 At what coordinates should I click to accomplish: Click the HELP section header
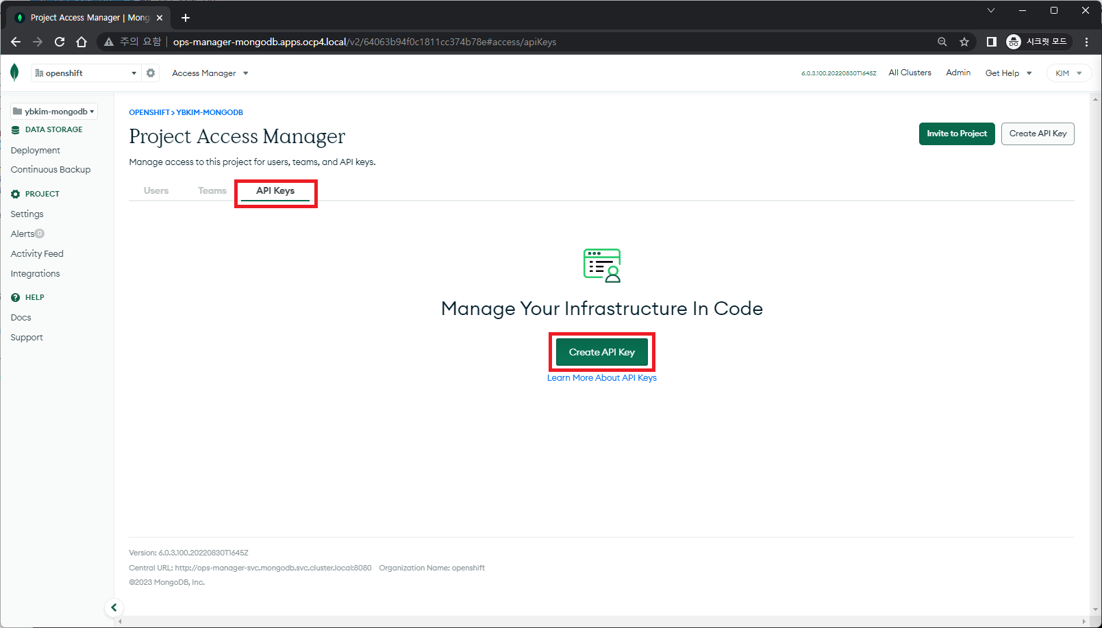tap(34, 297)
